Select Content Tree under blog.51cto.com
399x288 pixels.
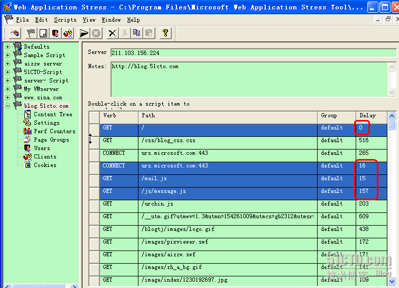[53, 115]
